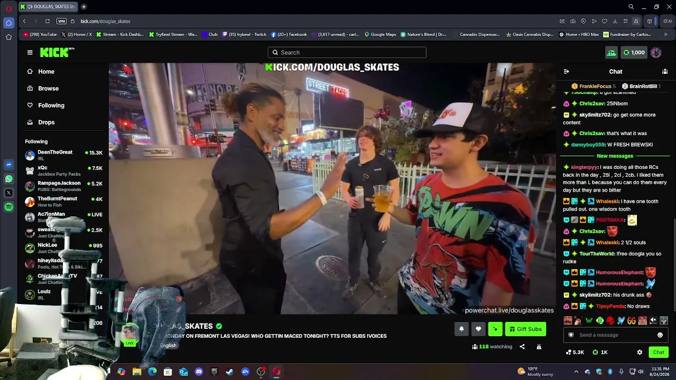
Task: Open TheBurntPeanut's channel from Following
Action: point(64,202)
